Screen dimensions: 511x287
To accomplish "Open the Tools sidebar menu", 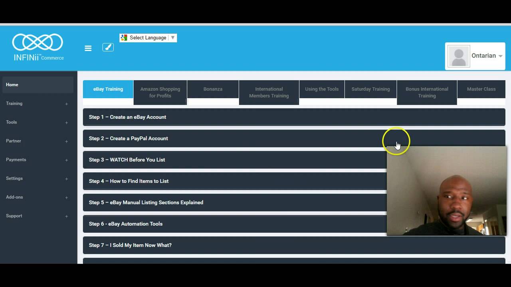I will 12,122.
